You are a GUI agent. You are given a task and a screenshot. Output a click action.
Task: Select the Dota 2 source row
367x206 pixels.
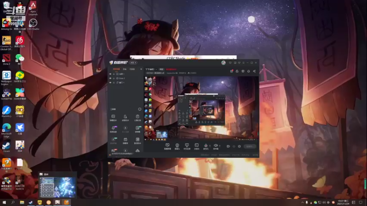click(125, 78)
